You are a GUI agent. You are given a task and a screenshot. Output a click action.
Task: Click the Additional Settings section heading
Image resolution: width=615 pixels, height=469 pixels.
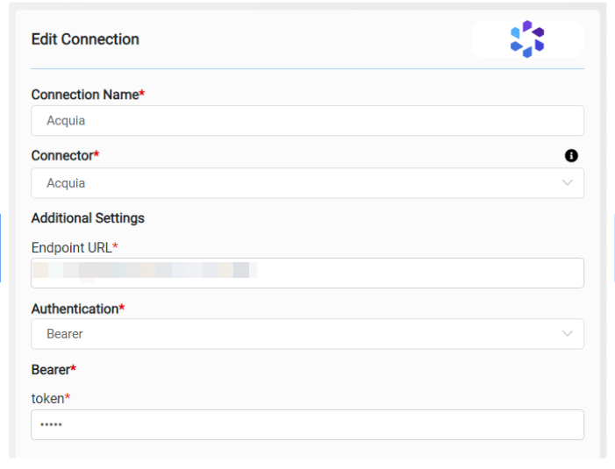pos(88,217)
